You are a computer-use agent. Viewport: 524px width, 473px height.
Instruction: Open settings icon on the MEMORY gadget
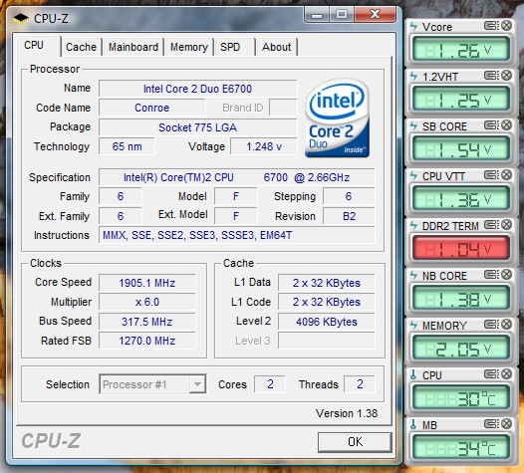491,324
